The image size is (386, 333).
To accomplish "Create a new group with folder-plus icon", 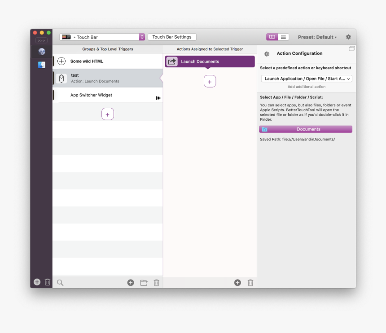I will point(144,283).
